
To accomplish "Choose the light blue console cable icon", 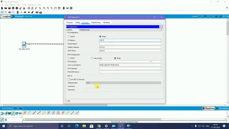I will coord(30,113).
